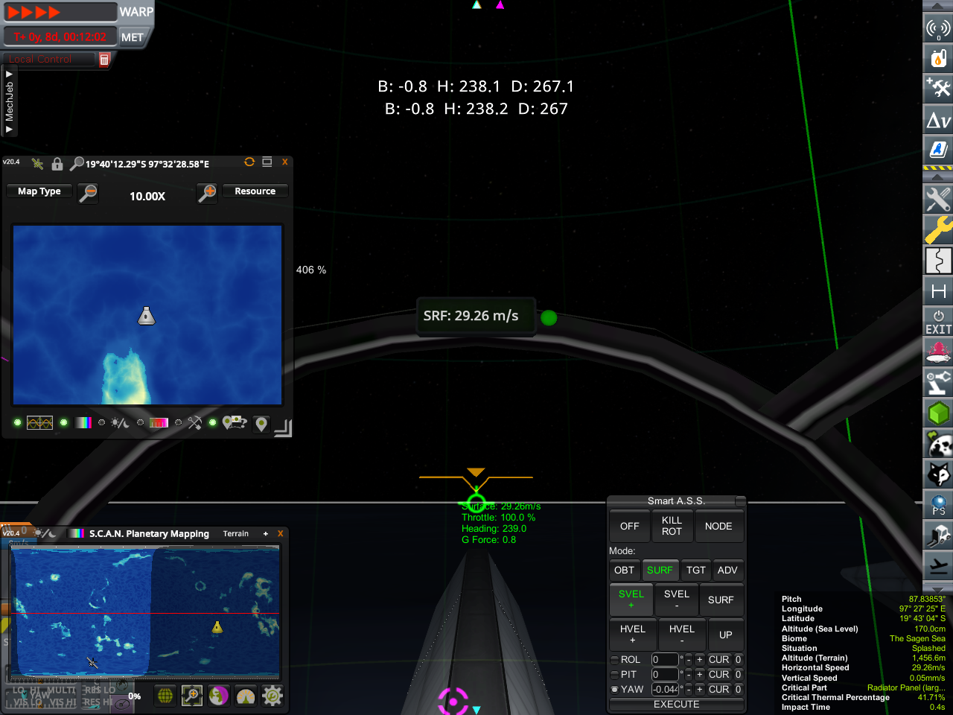Select SVEL + orientation
Screen dimensions: 953x715
[x=631, y=600]
